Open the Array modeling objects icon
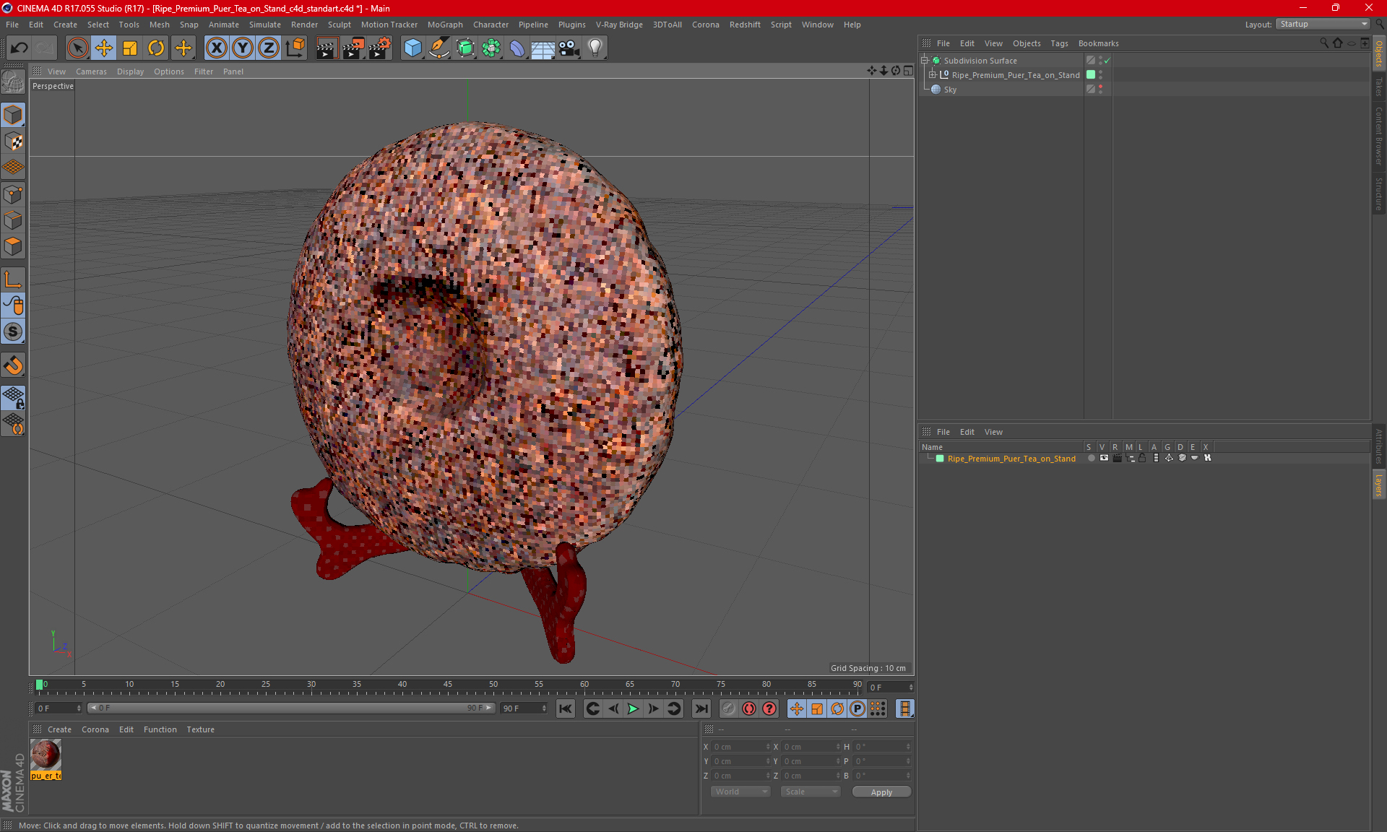The image size is (1387, 832). pos(491,48)
